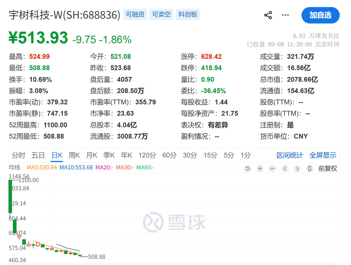Click the 昨收 value 523.68
The width and height of the screenshot is (351, 265).
pyautogui.click(x=121, y=68)
